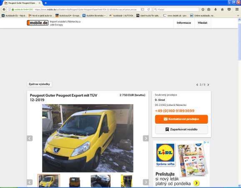Open the www.bedek.sk bookmark
Screen dimensions: 241x188
[x=175, y=15]
